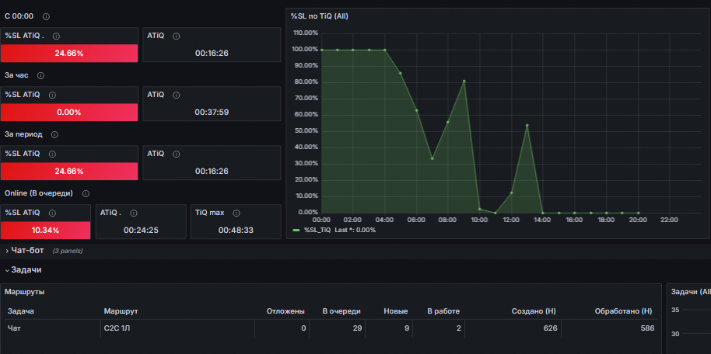Sort table by Обработано (Н) column header
Viewport: 711px width, 354px height.
[x=622, y=311]
